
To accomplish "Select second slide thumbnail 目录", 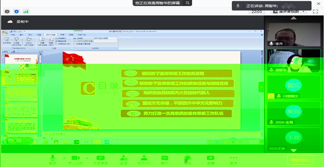I will [x=21, y=77].
